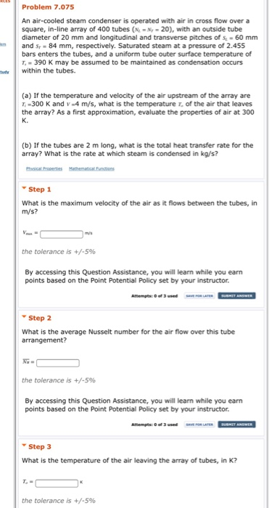
Task: Select the To temperature input box in K
Action: [57, 483]
